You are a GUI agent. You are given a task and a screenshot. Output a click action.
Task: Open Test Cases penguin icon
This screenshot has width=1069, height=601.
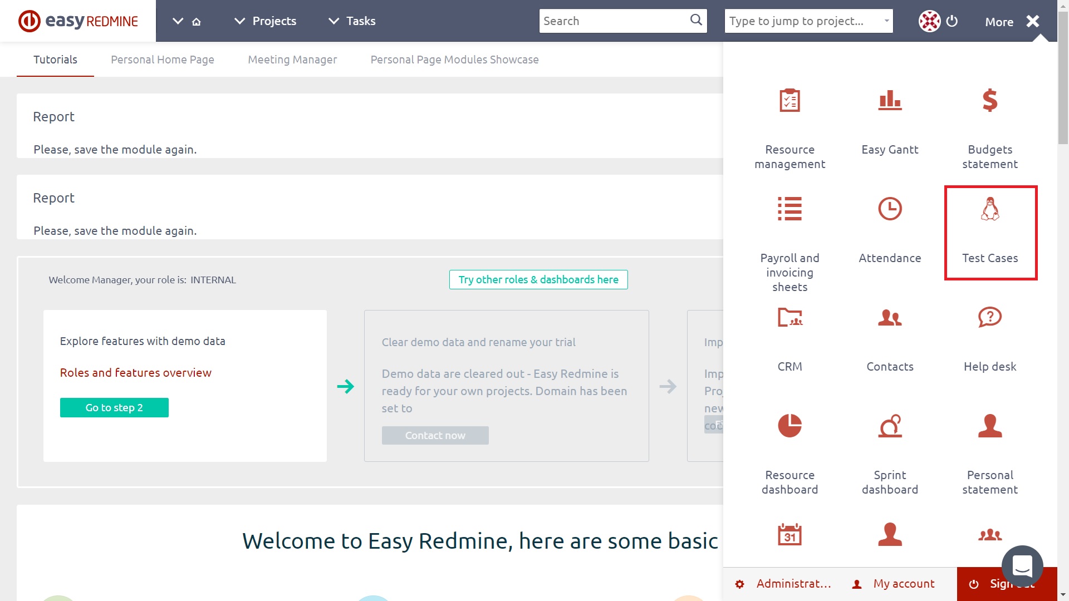point(990,209)
